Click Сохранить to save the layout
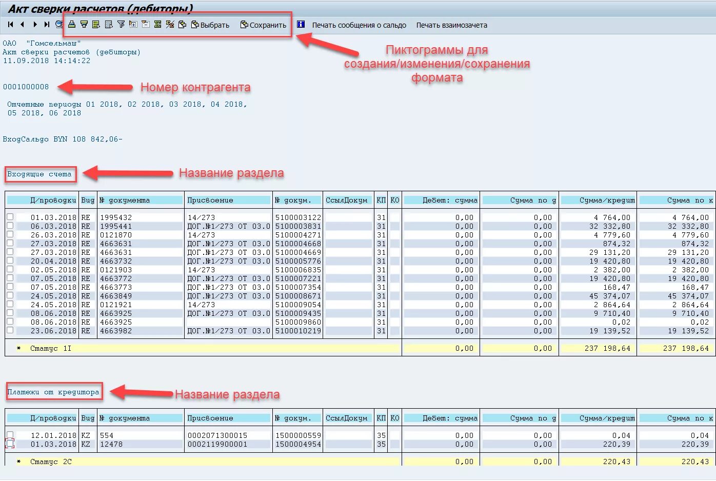716x481 pixels. click(x=263, y=25)
